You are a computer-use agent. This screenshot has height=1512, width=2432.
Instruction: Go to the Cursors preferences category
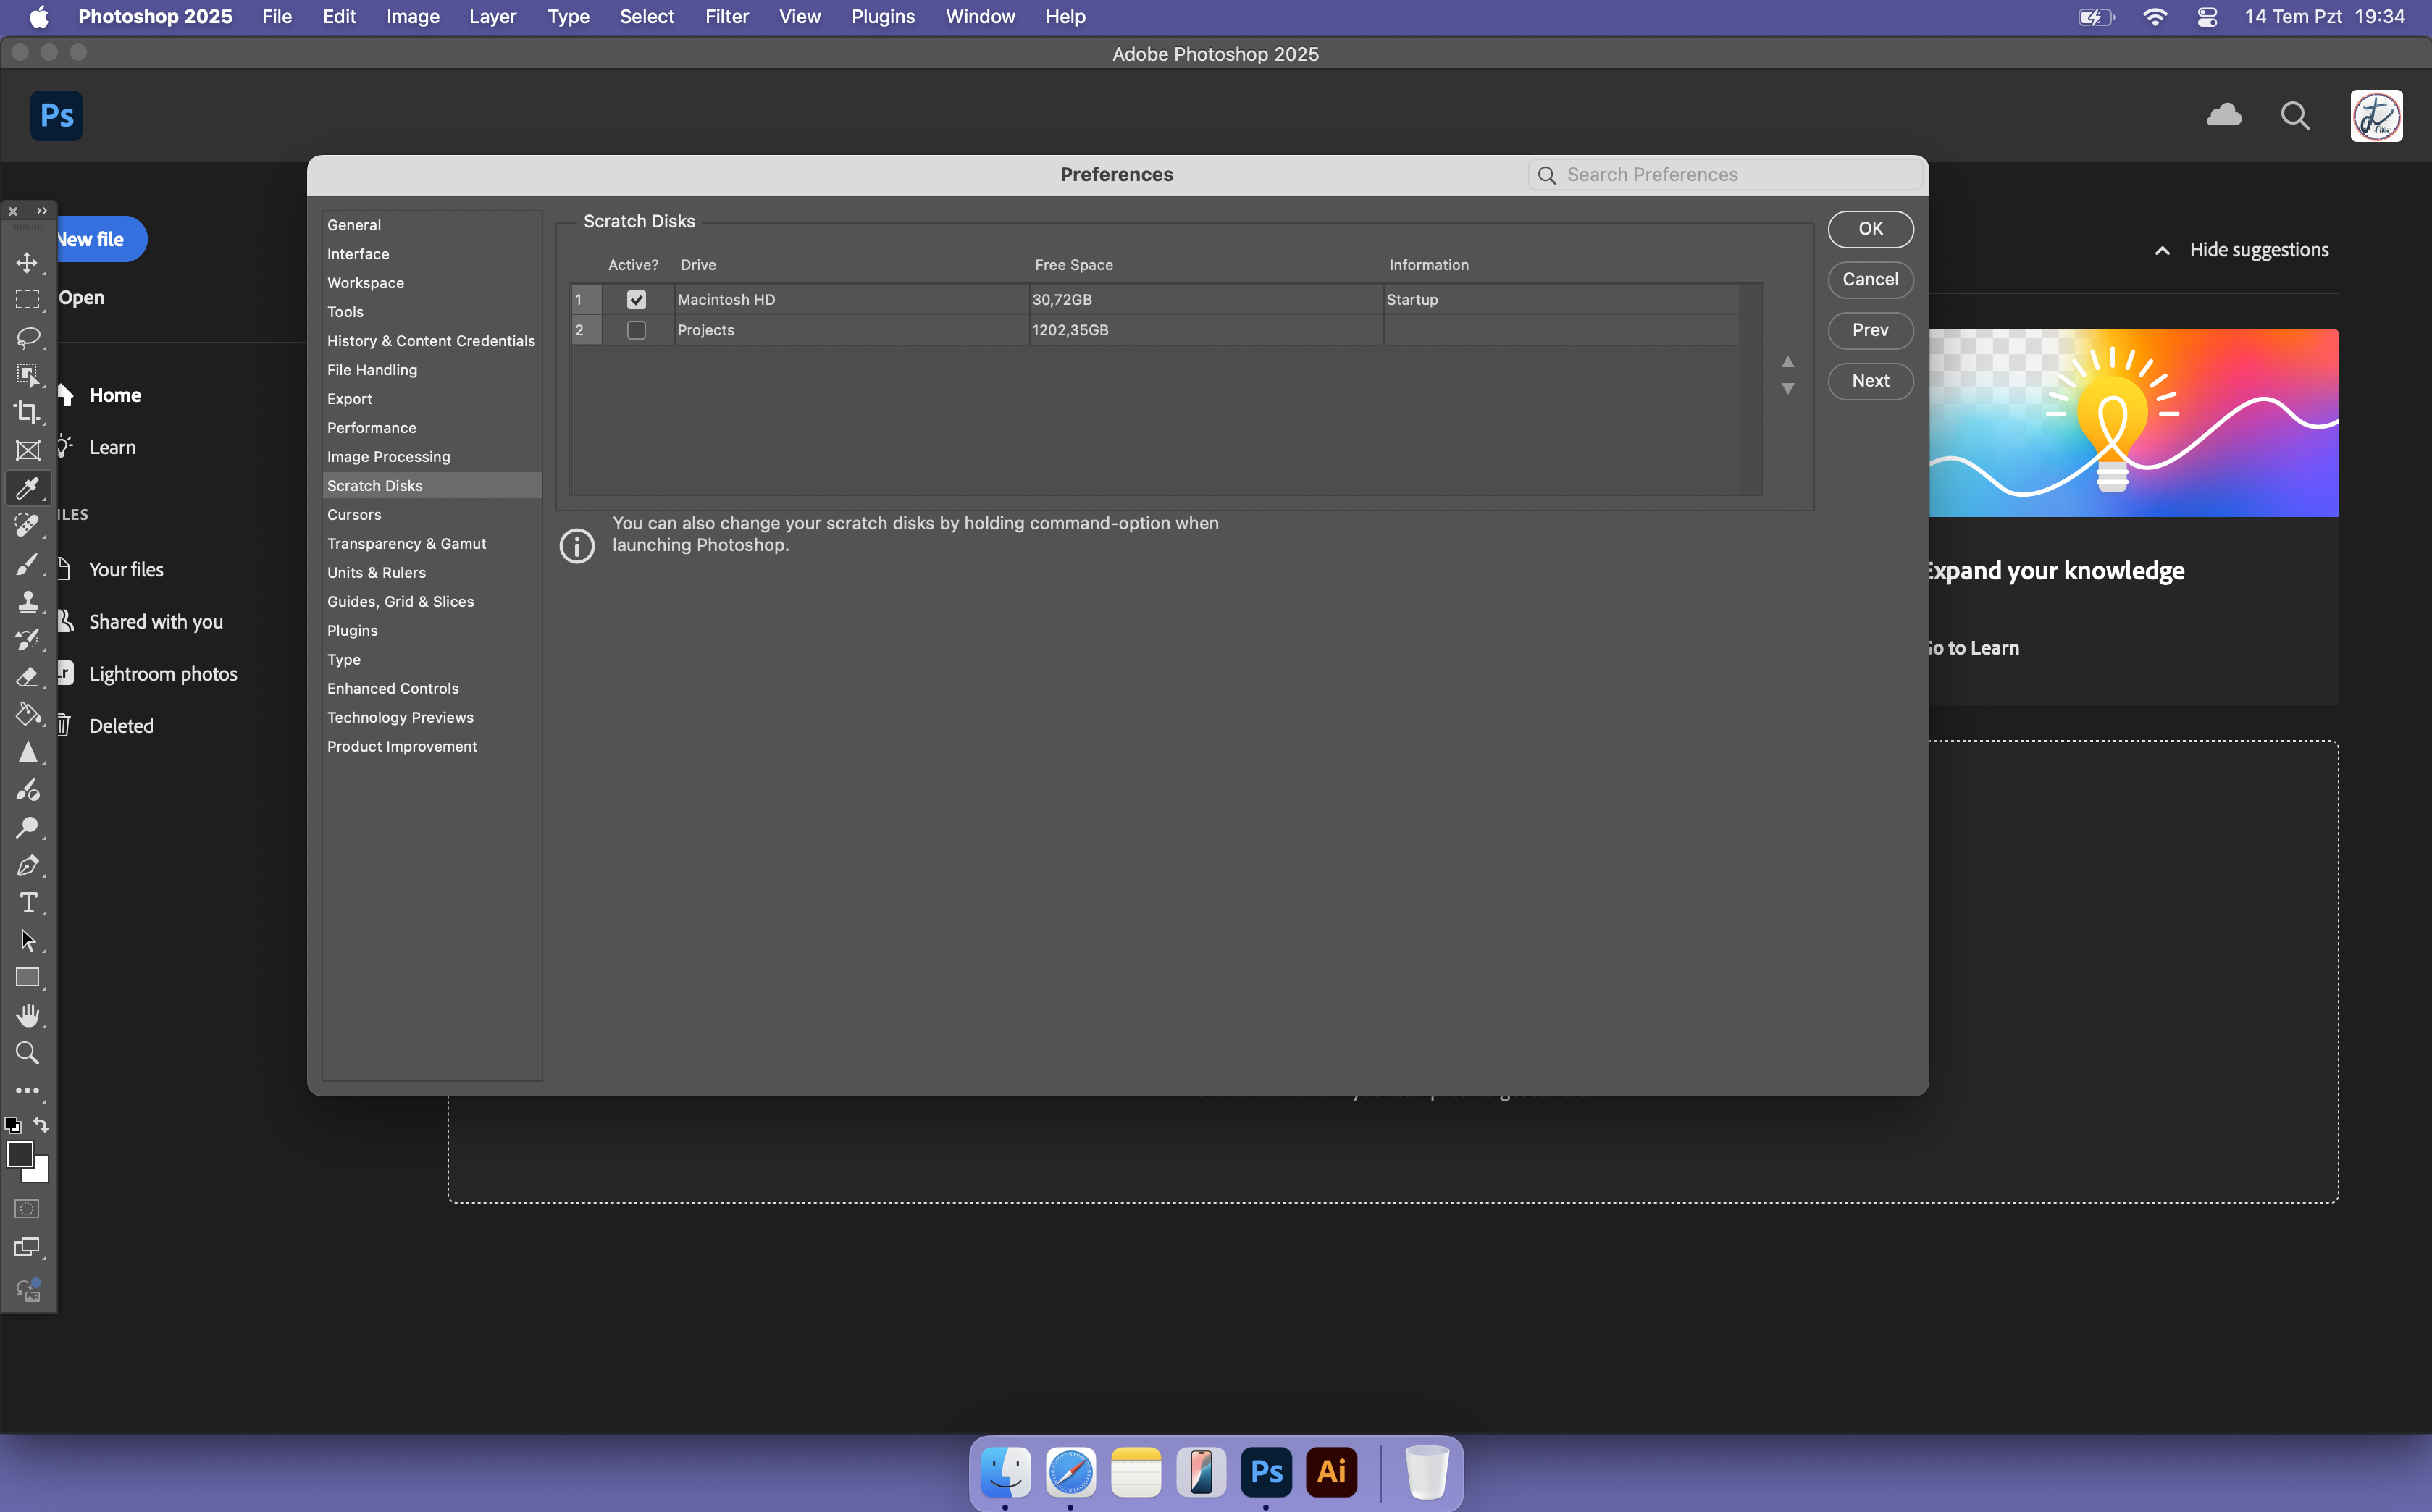(x=432, y=515)
